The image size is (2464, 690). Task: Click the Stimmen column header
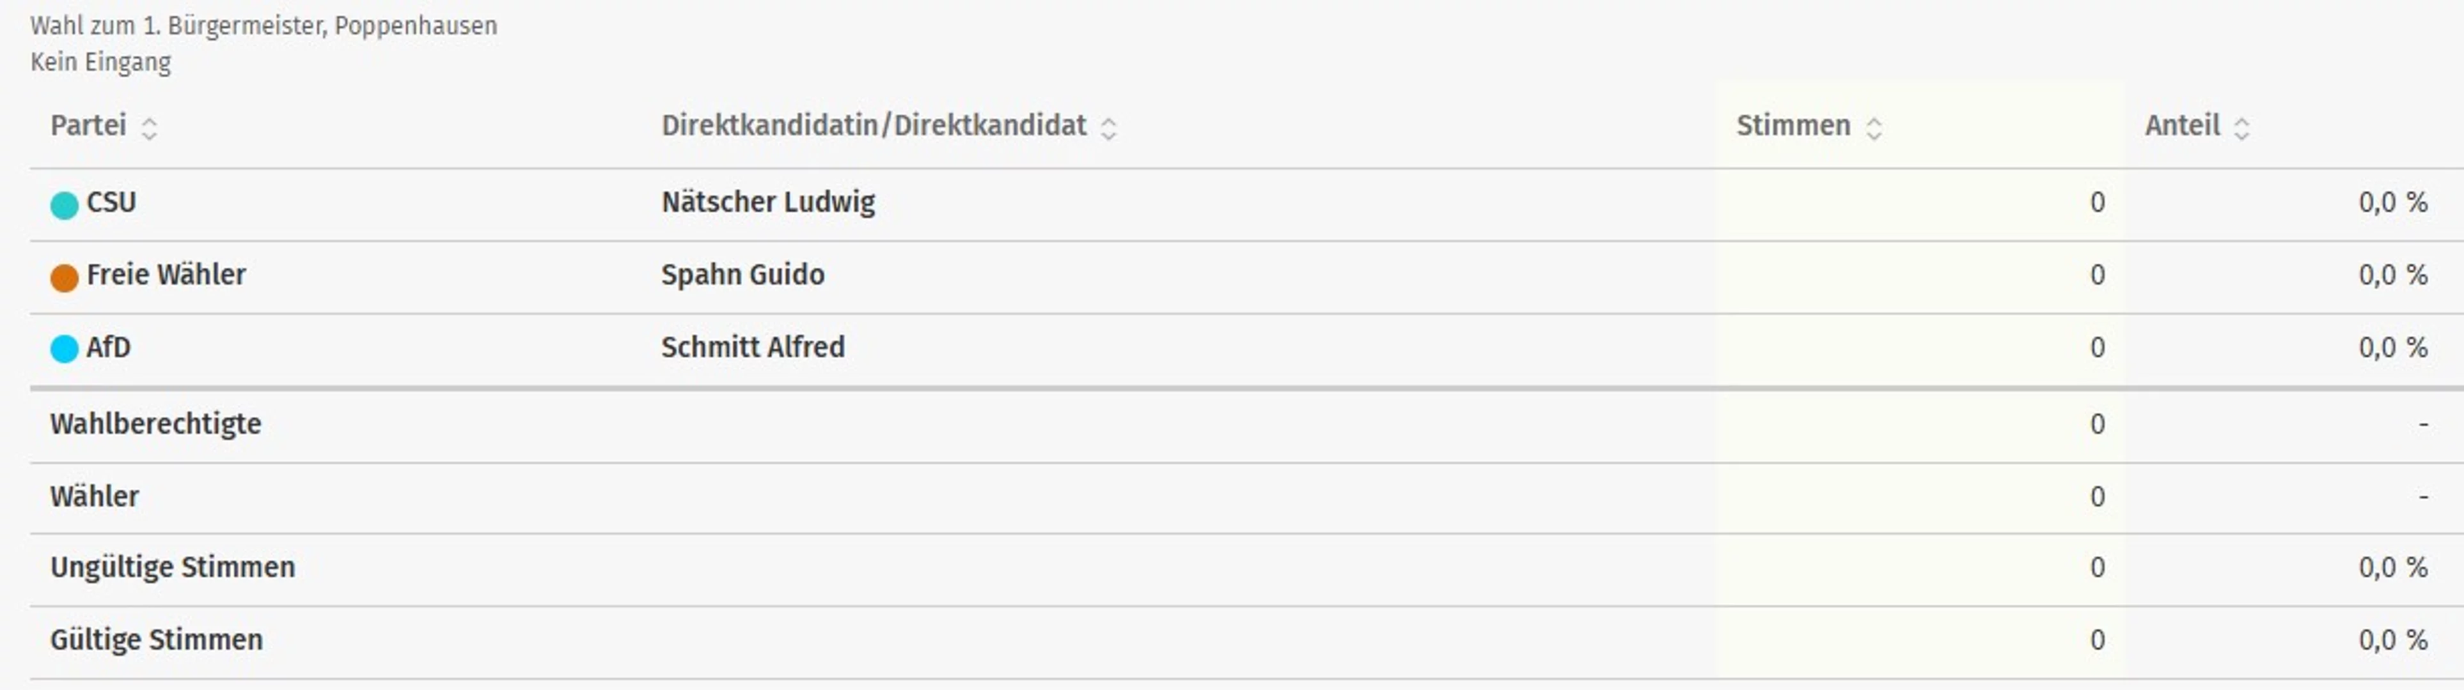1793,125
